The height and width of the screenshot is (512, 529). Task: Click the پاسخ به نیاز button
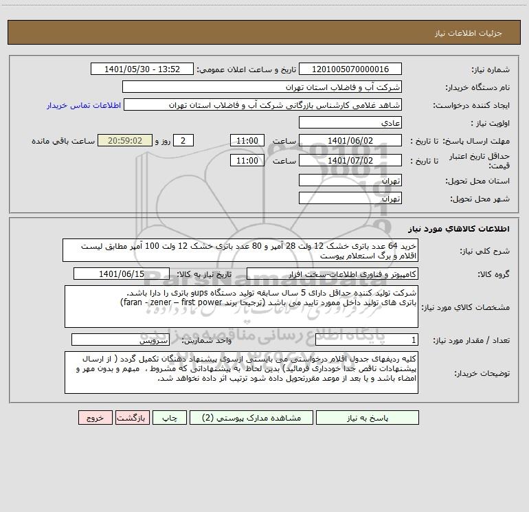367,418
